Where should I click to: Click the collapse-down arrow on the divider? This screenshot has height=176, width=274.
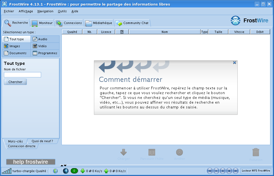65,165
